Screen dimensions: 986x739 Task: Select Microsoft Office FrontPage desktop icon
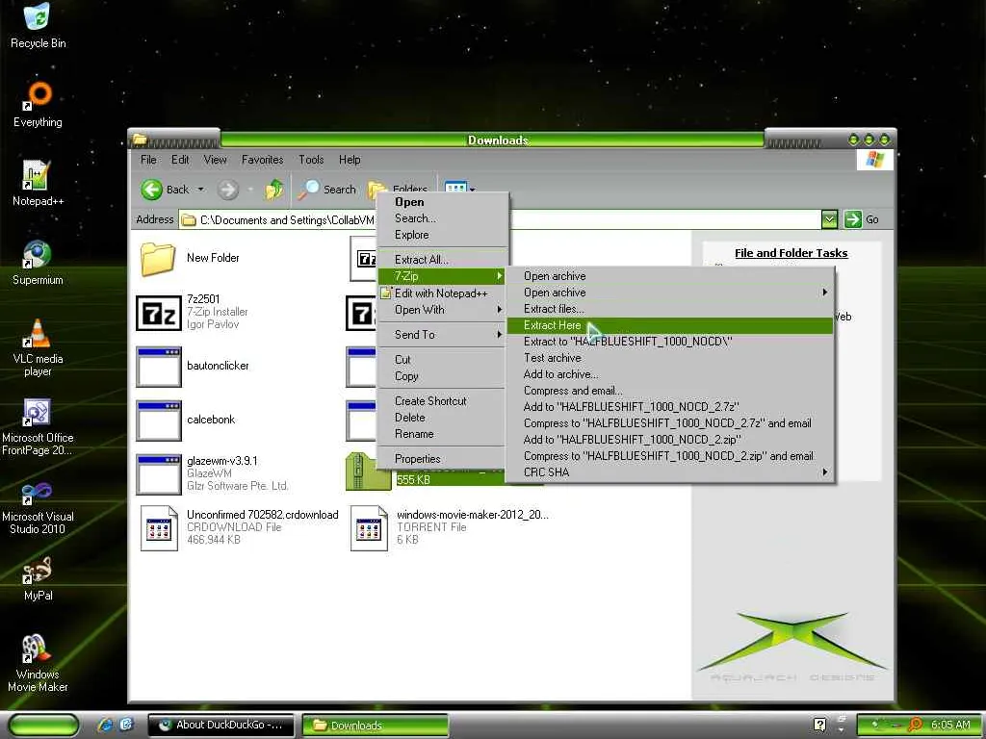point(38,426)
